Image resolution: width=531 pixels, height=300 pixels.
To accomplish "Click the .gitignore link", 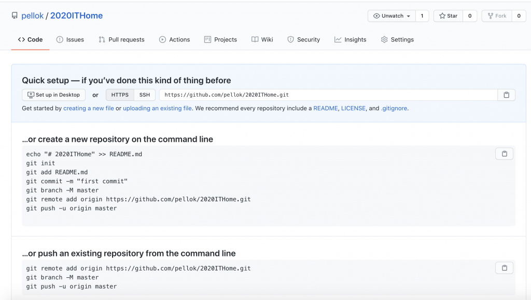I will pos(394,108).
